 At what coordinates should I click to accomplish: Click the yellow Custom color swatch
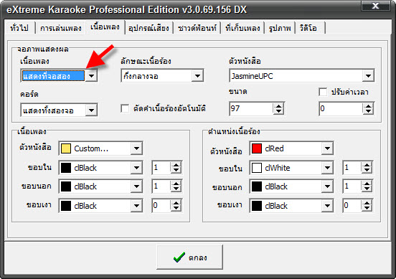click(x=66, y=148)
